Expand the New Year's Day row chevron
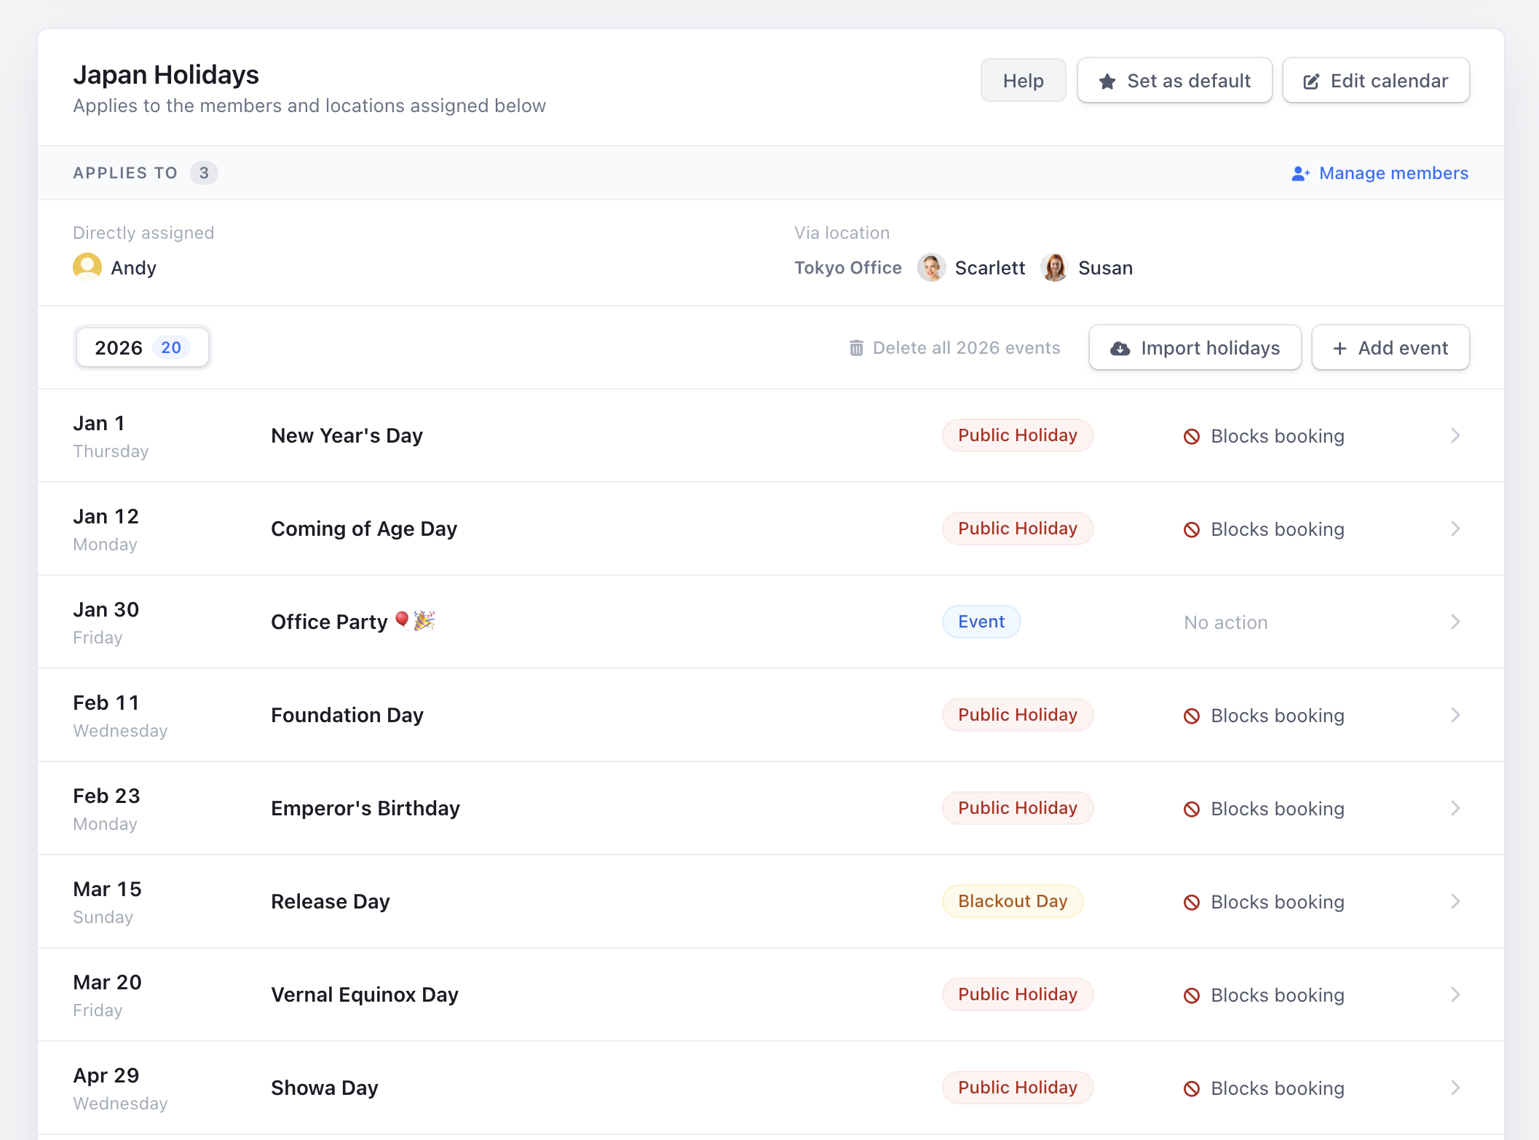This screenshot has width=1539, height=1140. (1455, 435)
